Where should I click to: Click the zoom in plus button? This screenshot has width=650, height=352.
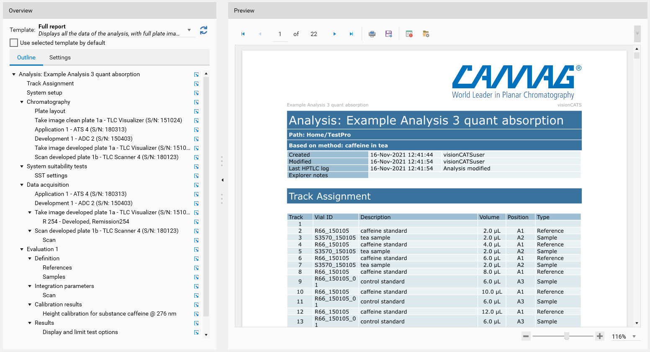point(600,336)
